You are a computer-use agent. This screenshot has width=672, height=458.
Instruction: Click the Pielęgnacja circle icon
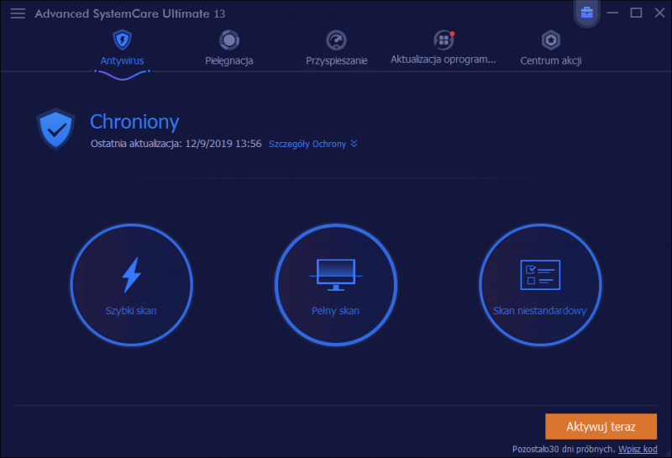(x=229, y=40)
